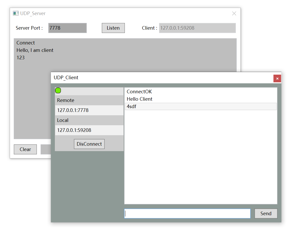Viewport: 287px width, 229px height.
Task: Close the UDP_Server window
Action: click(234, 13)
